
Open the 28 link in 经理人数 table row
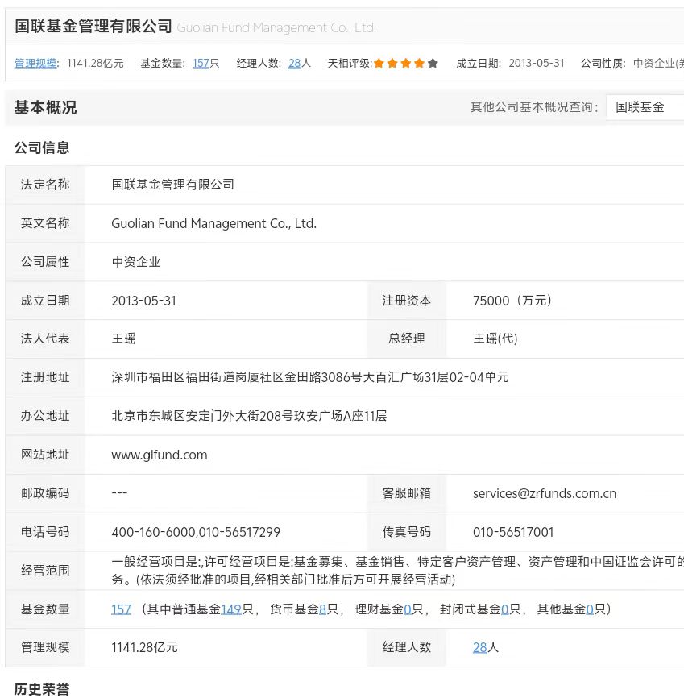click(479, 647)
